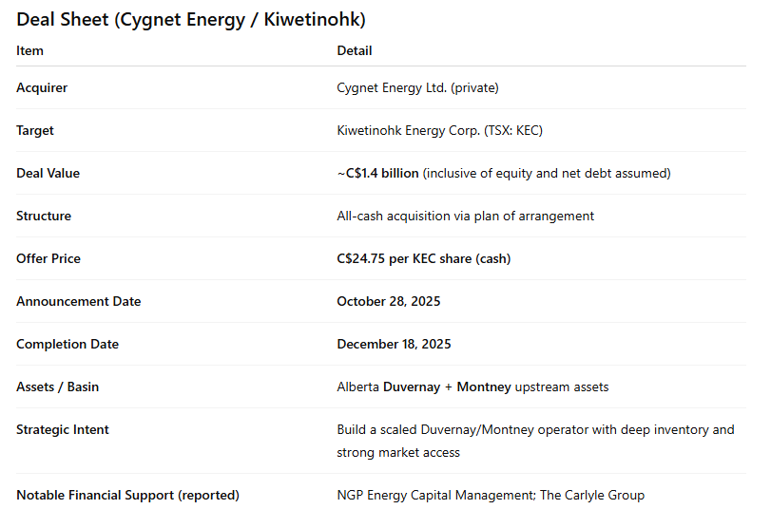The height and width of the screenshot is (528, 771).
Task: Select the 'Strategic Intent' row label
Action: [63, 430]
